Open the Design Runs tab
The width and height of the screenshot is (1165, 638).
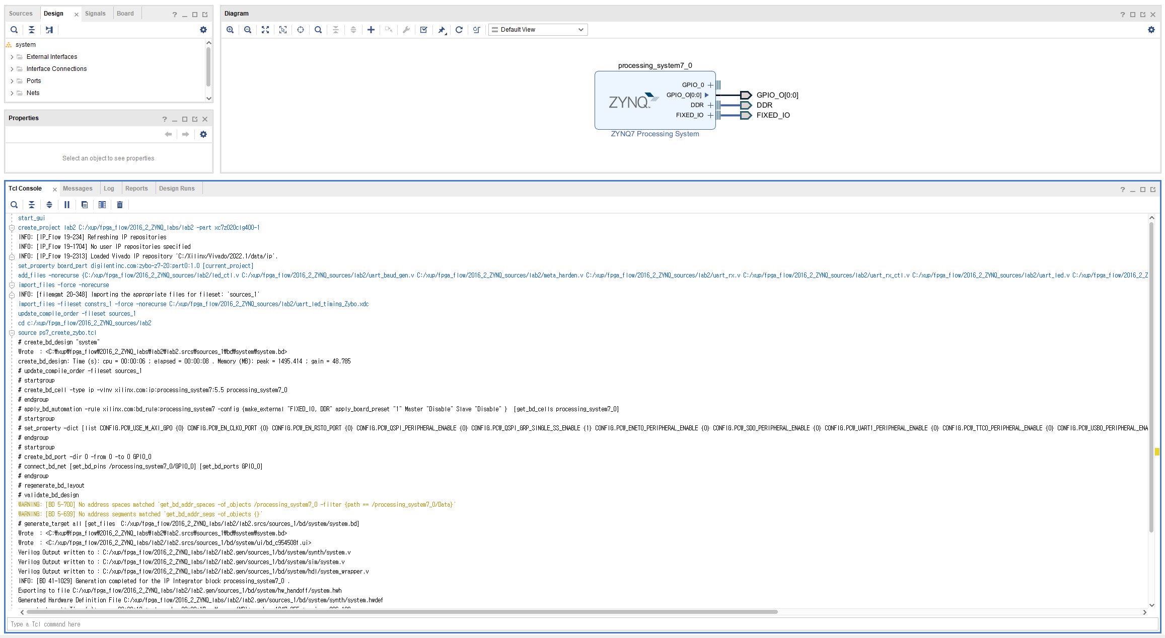pyautogui.click(x=177, y=189)
